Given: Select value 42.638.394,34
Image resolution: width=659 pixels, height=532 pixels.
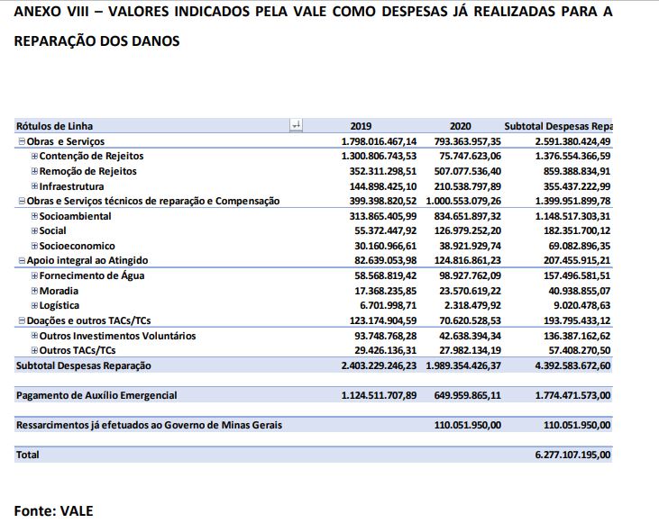Looking at the screenshot, I should click(471, 336).
